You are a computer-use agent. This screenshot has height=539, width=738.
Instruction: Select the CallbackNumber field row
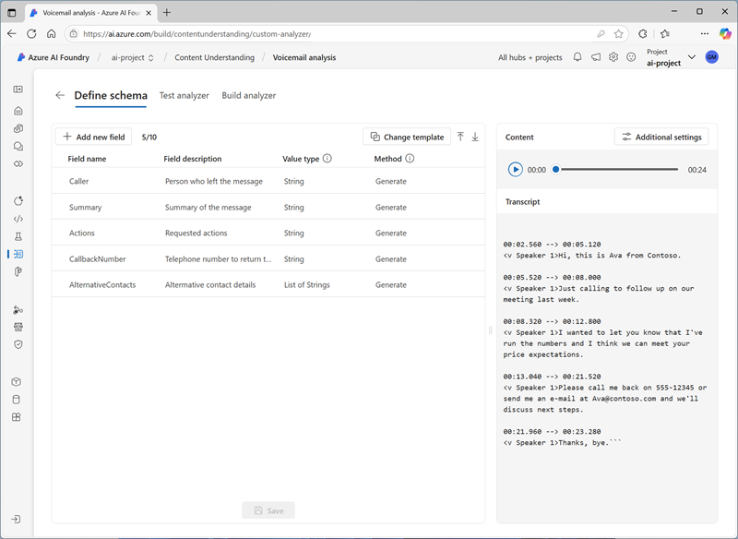coord(268,259)
